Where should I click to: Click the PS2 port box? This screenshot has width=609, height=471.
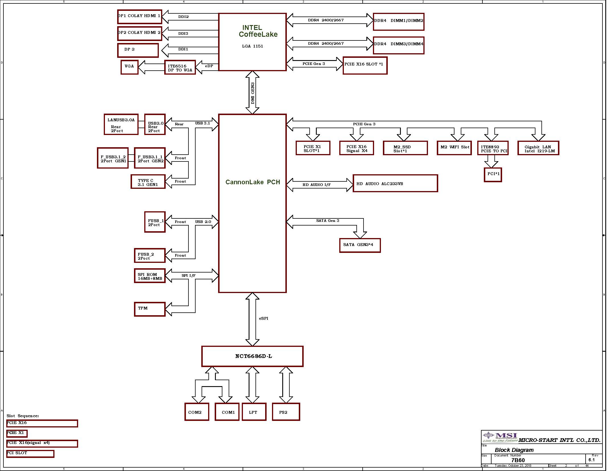(x=286, y=412)
